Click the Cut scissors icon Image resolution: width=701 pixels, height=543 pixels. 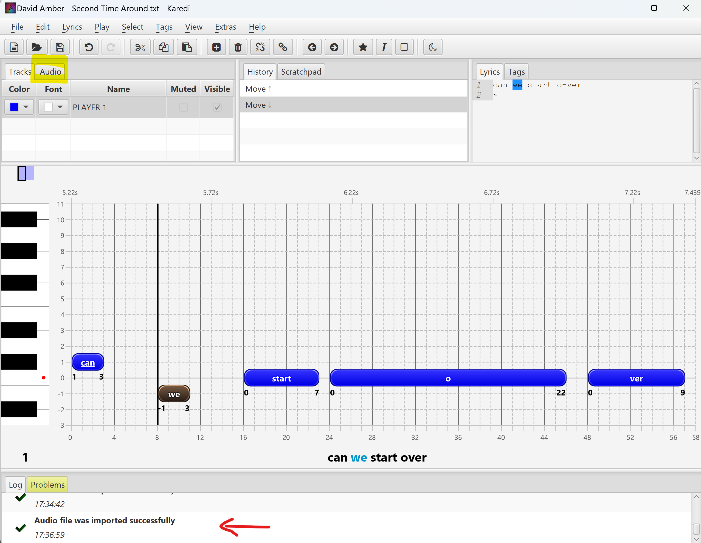click(x=140, y=47)
